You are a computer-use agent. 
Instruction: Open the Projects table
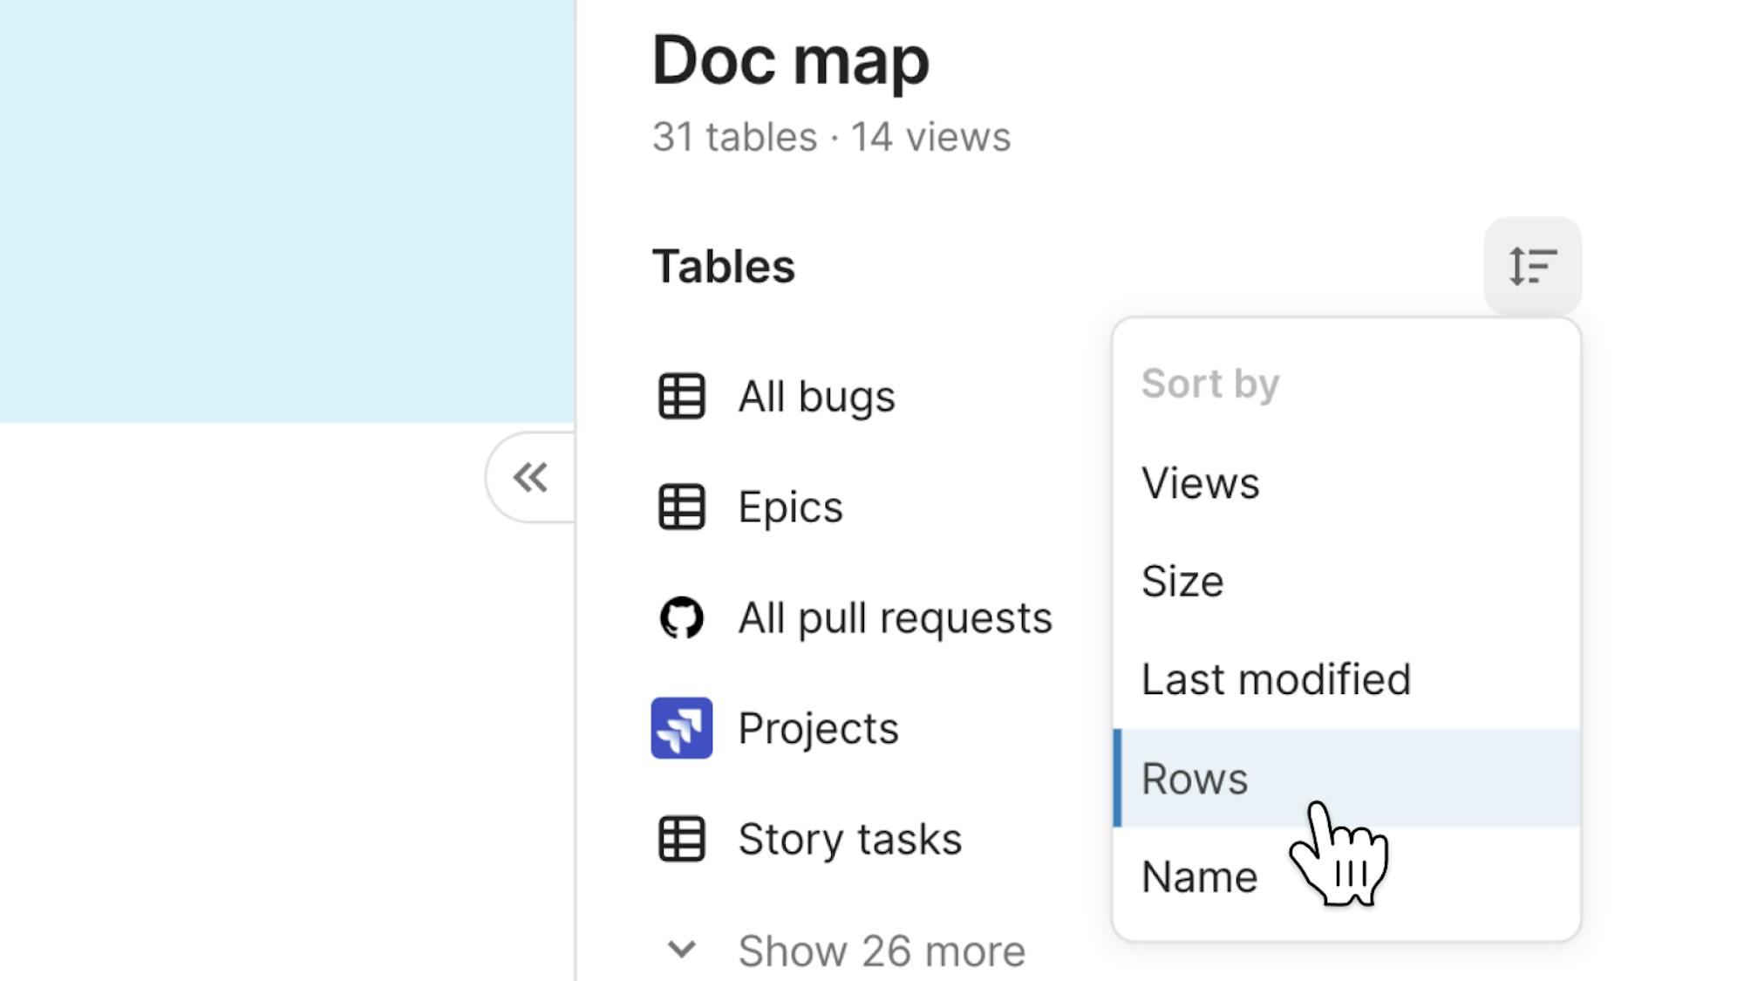[x=818, y=728]
